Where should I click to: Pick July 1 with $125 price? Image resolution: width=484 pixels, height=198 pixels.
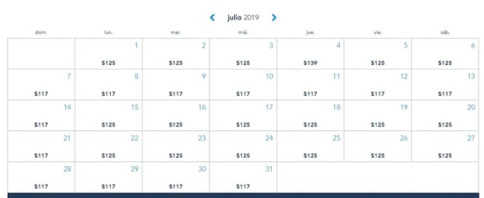[109, 54]
